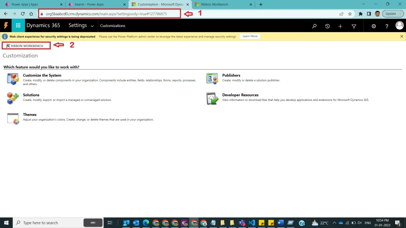
Task: Click the browser address bar URL
Action: pyautogui.click(x=106, y=14)
